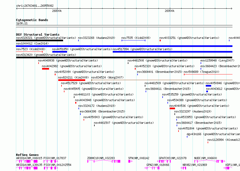
Task: Open GPN2|NM_018066 gene label
Action: 158,165
